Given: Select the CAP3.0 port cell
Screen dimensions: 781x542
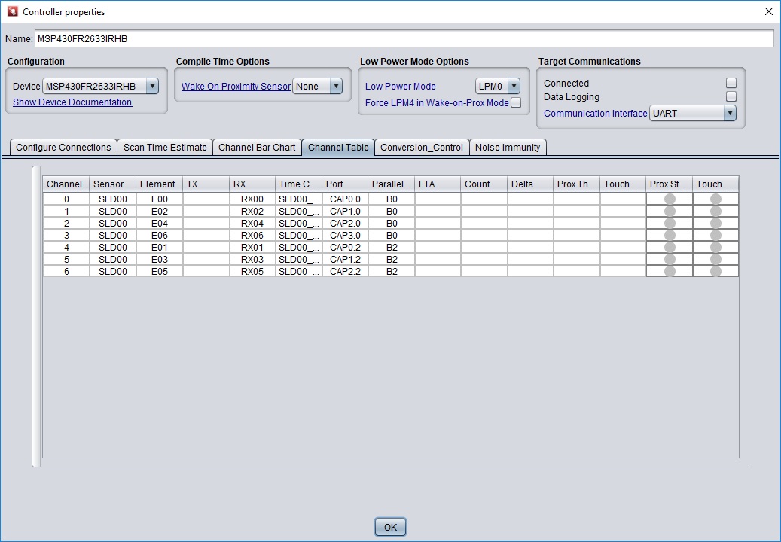Looking at the screenshot, I should coord(345,236).
